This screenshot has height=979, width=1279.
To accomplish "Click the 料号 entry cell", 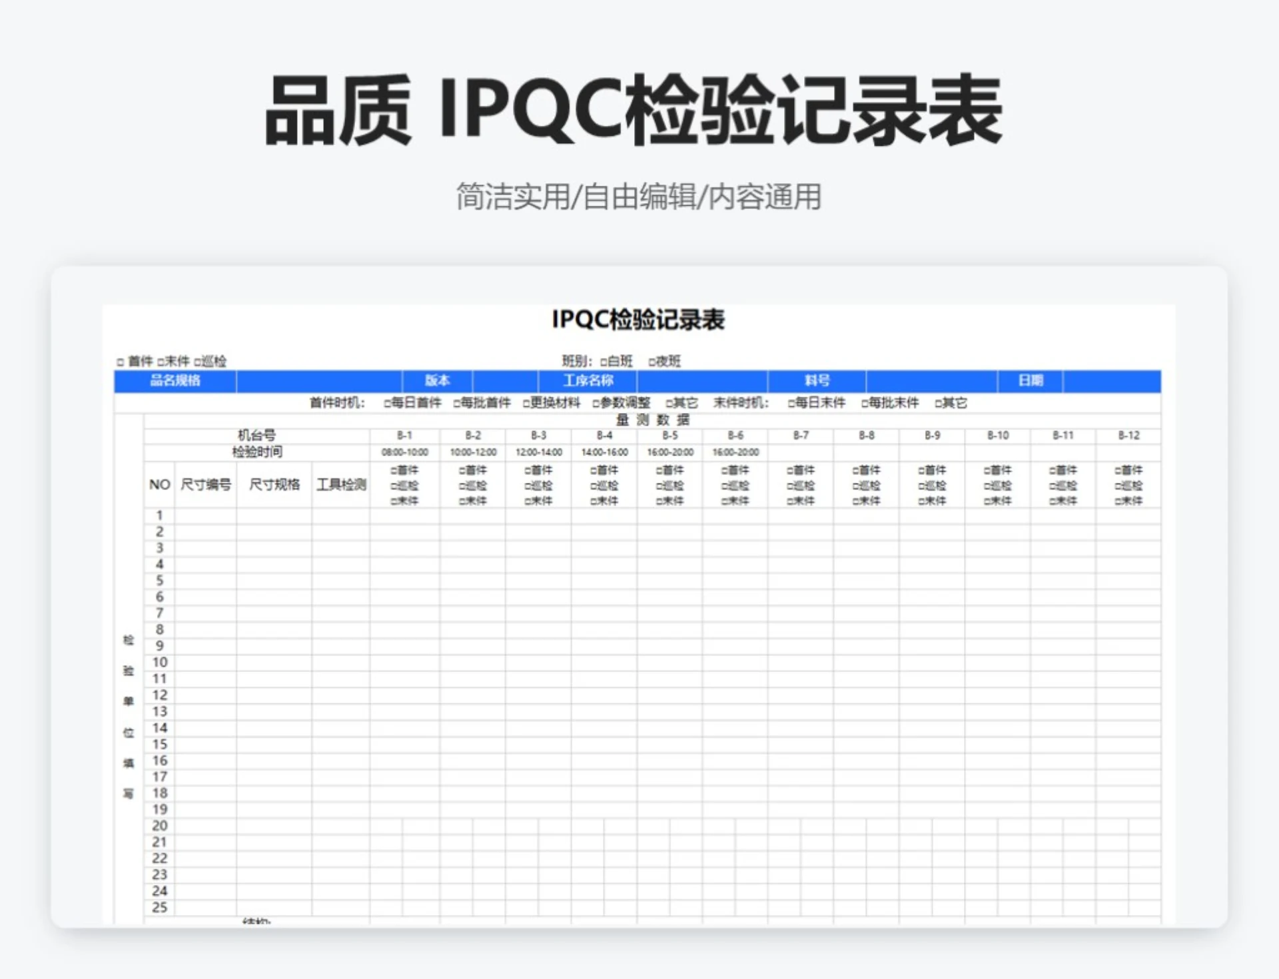I will [933, 381].
